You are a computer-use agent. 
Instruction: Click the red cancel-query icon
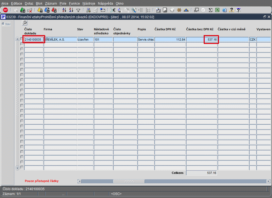[54, 10]
